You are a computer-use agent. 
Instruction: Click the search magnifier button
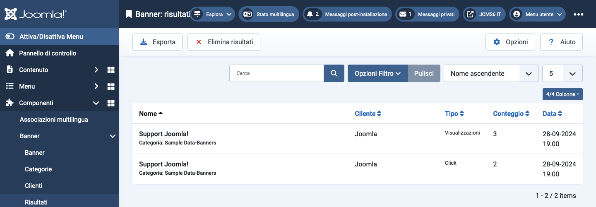pyautogui.click(x=334, y=73)
